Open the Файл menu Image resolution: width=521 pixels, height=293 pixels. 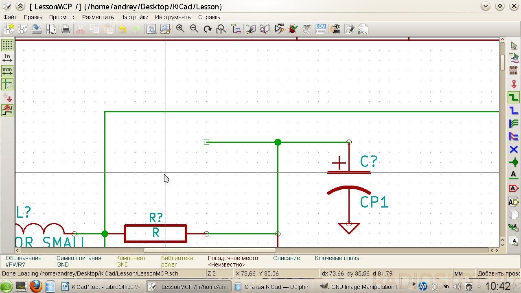click(10, 17)
